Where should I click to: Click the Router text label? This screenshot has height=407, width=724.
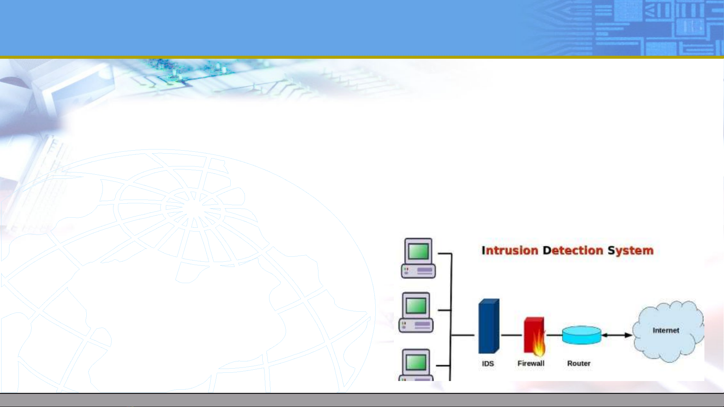[579, 363]
